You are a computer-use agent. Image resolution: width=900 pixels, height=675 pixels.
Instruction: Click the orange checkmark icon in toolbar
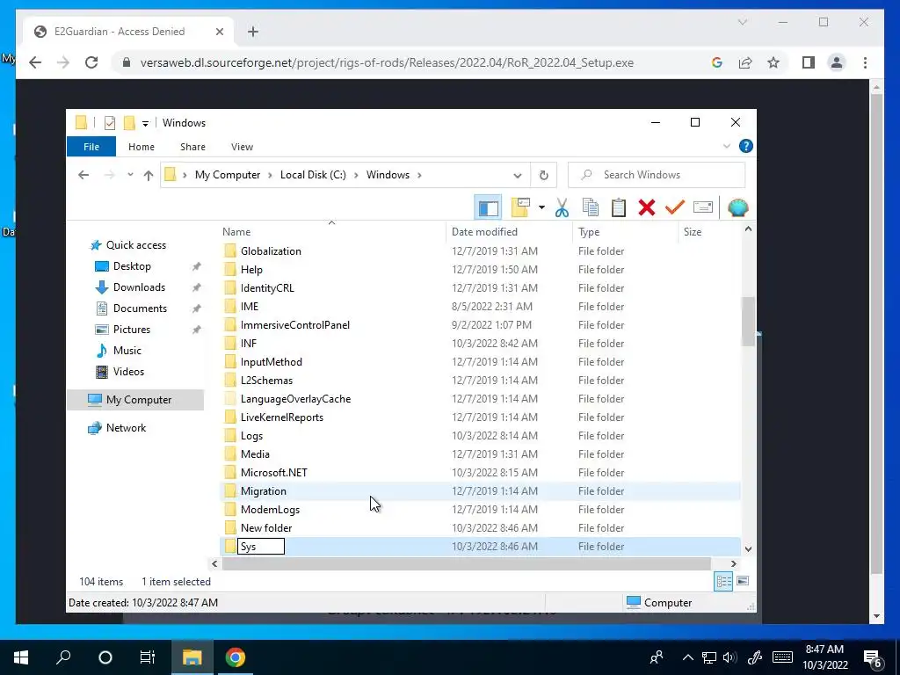(x=674, y=207)
